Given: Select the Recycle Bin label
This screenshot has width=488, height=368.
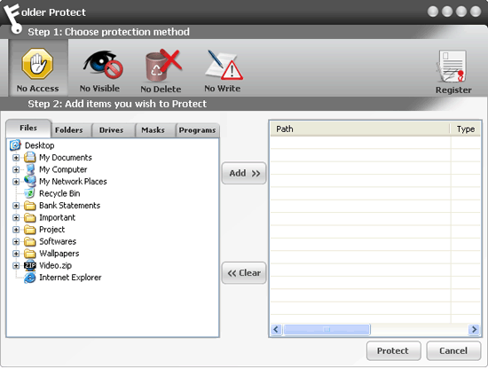Looking at the screenshot, I should tap(59, 193).
